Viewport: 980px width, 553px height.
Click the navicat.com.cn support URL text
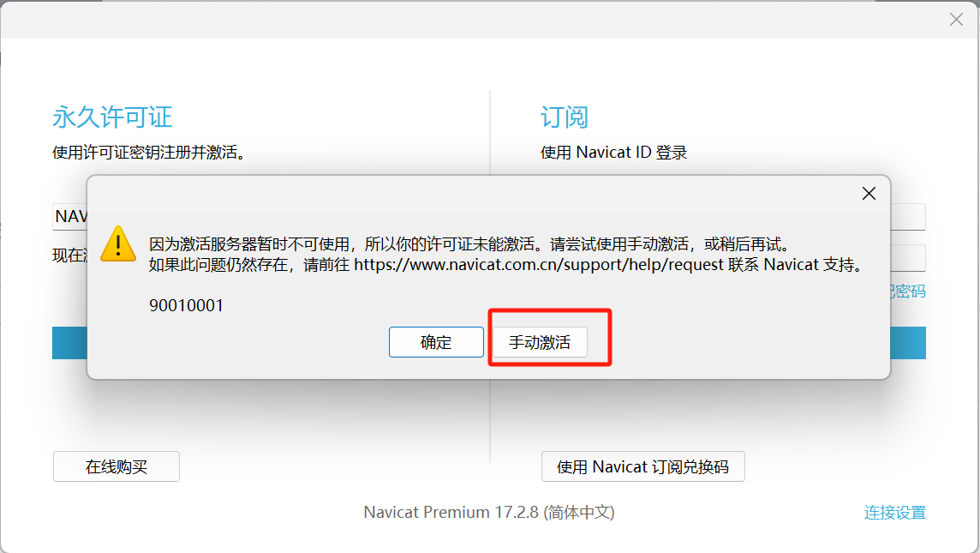(539, 265)
